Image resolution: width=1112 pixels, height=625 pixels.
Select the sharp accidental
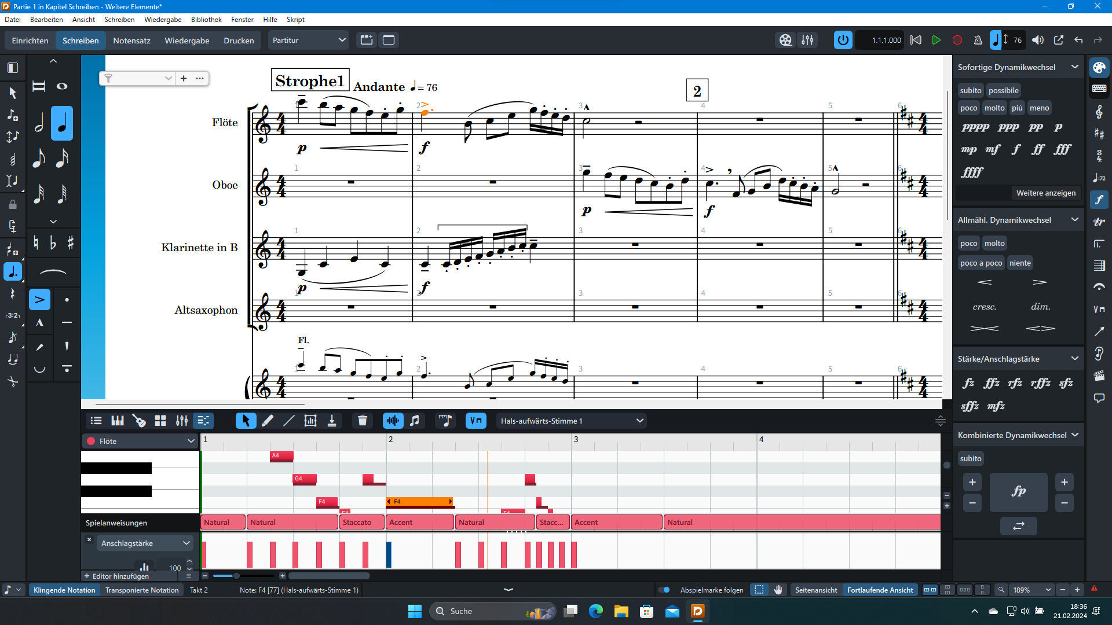pos(71,242)
